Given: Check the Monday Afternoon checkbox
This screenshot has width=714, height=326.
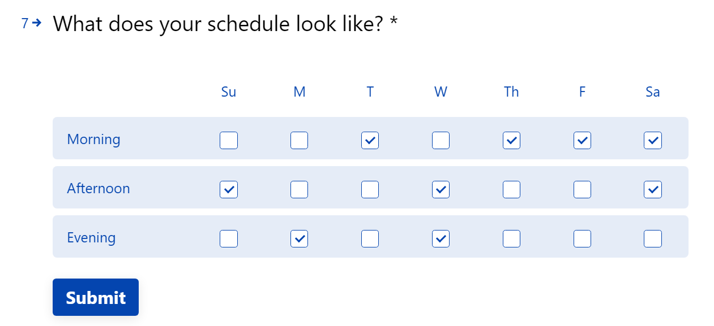Looking at the screenshot, I should 299,189.
